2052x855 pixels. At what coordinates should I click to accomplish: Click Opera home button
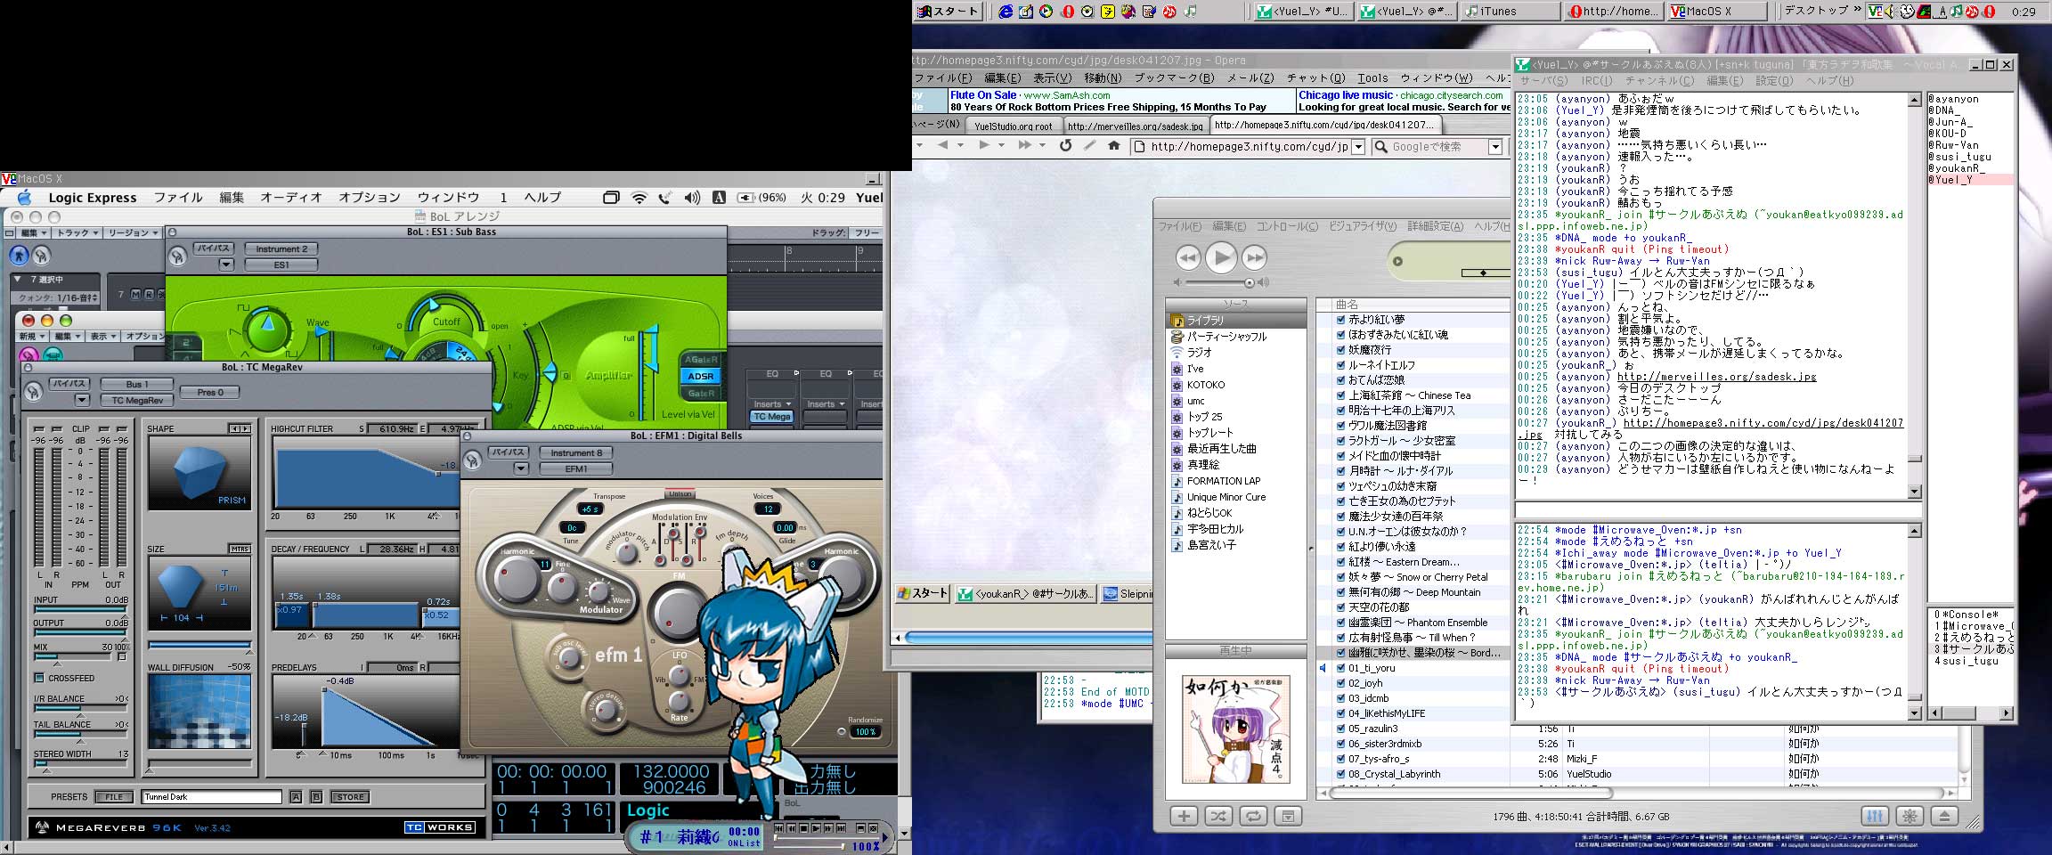[x=1113, y=145]
